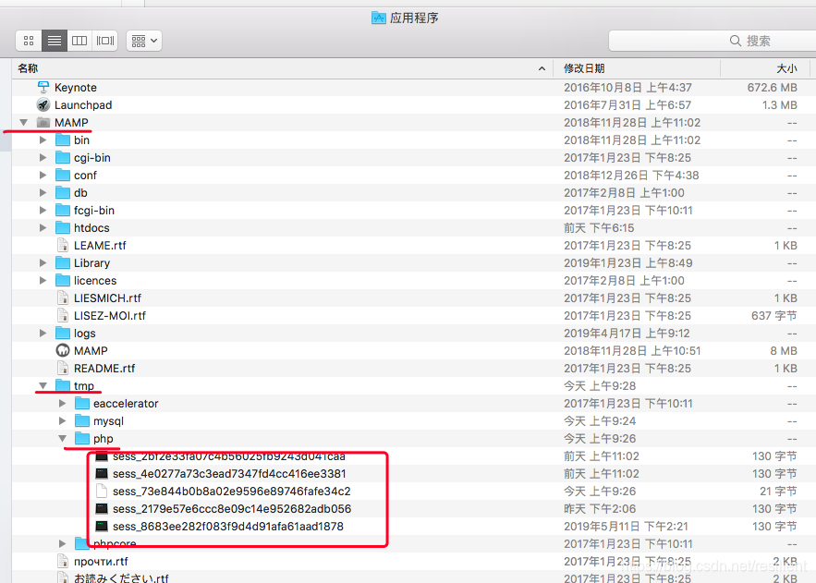Select the db folder icon

tap(63, 193)
